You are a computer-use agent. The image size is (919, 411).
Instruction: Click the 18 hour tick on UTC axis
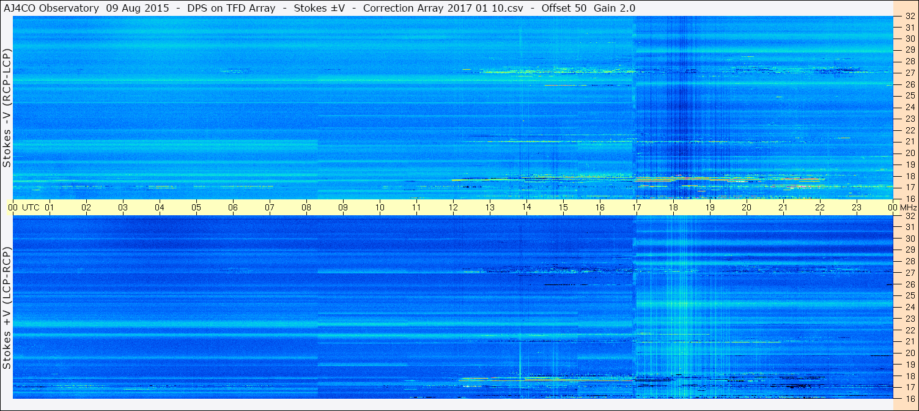[x=673, y=207]
